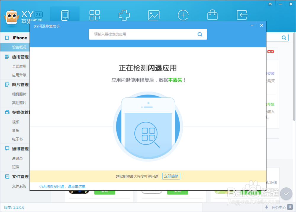The width and height of the screenshot is (296, 212).
Task: Click the 文件管理 document icon
Action: tap(7, 176)
